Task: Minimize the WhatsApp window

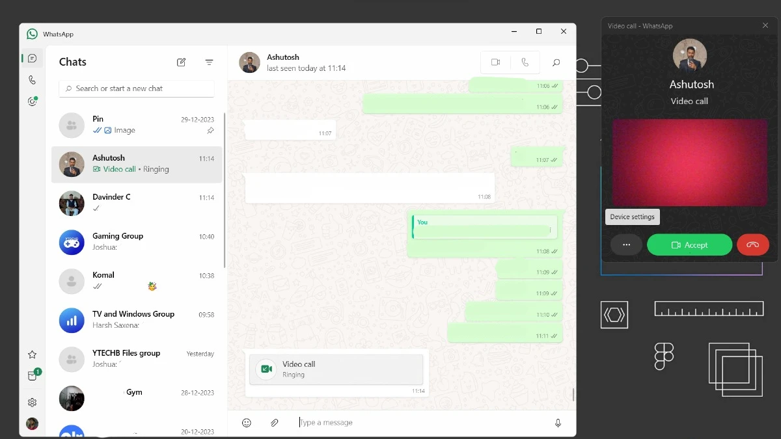Action: [x=514, y=31]
